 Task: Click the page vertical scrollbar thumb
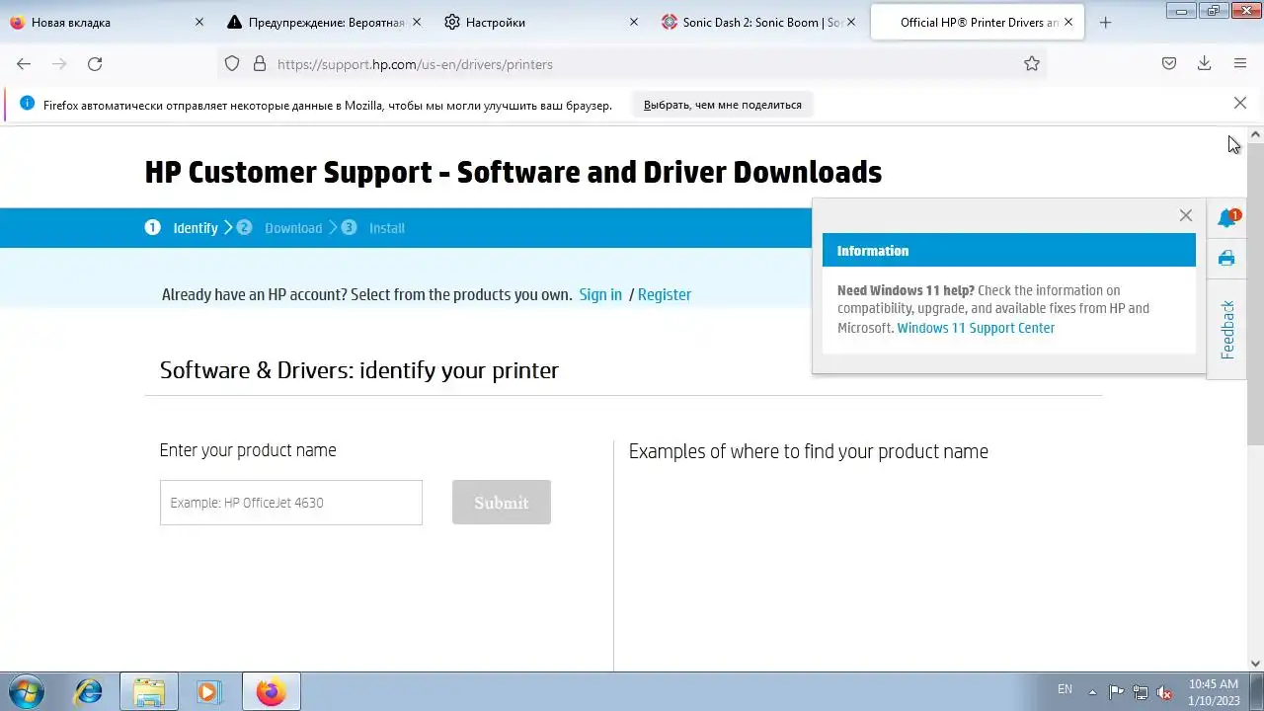1255,293
